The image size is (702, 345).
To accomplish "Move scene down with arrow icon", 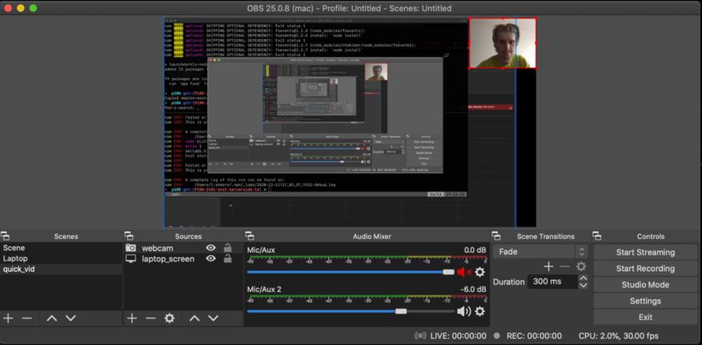I will (71, 319).
